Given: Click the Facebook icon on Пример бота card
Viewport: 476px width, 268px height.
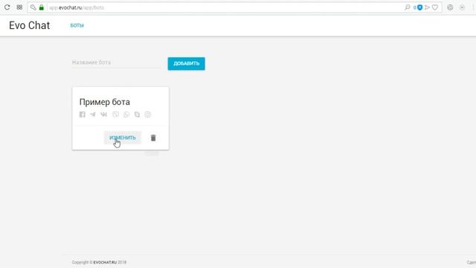Looking at the screenshot, I should (x=83, y=115).
